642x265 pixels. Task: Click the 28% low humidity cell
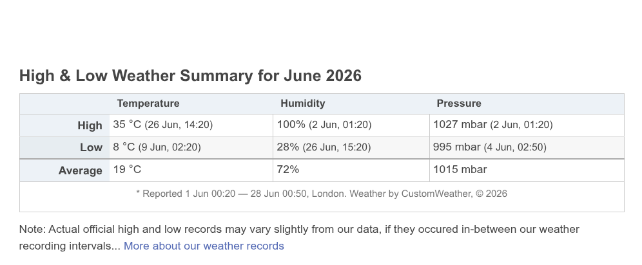[351, 147]
